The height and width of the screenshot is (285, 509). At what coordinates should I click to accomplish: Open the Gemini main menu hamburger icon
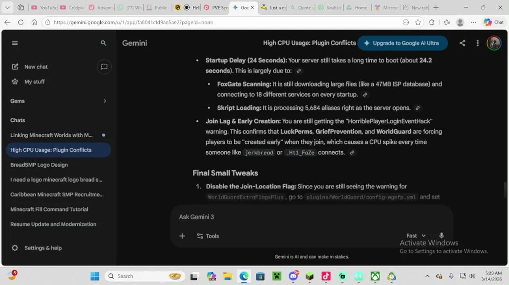click(x=15, y=43)
